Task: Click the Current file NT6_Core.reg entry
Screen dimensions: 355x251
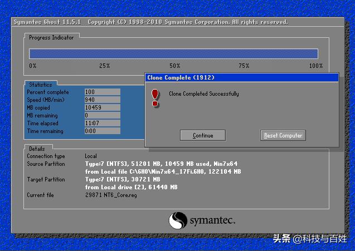Action: pyautogui.click(x=110, y=195)
